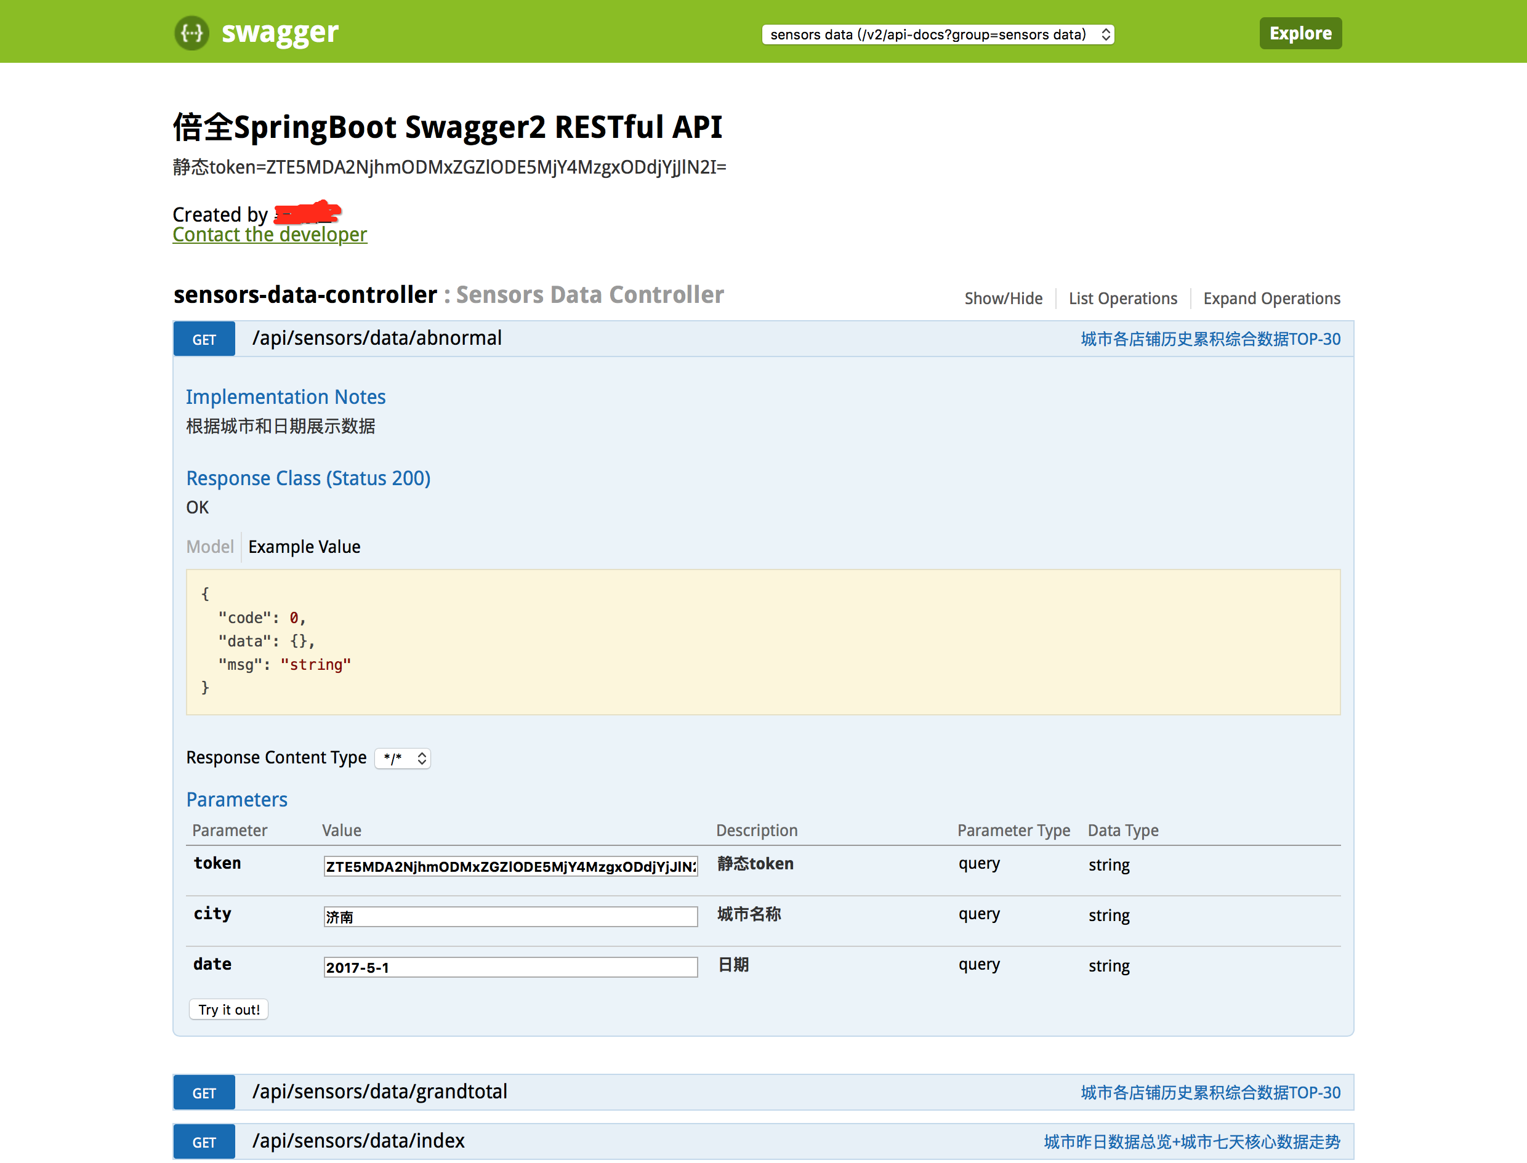Click the Implementation Notes heading
Image resolution: width=1527 pixels, height=1163 pixels.
click(x=286, y=397)
